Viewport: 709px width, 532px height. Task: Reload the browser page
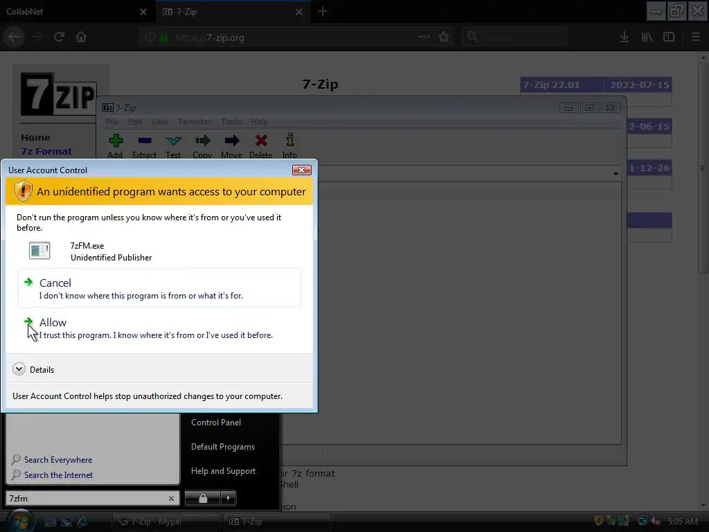click(x=59, y=37)
